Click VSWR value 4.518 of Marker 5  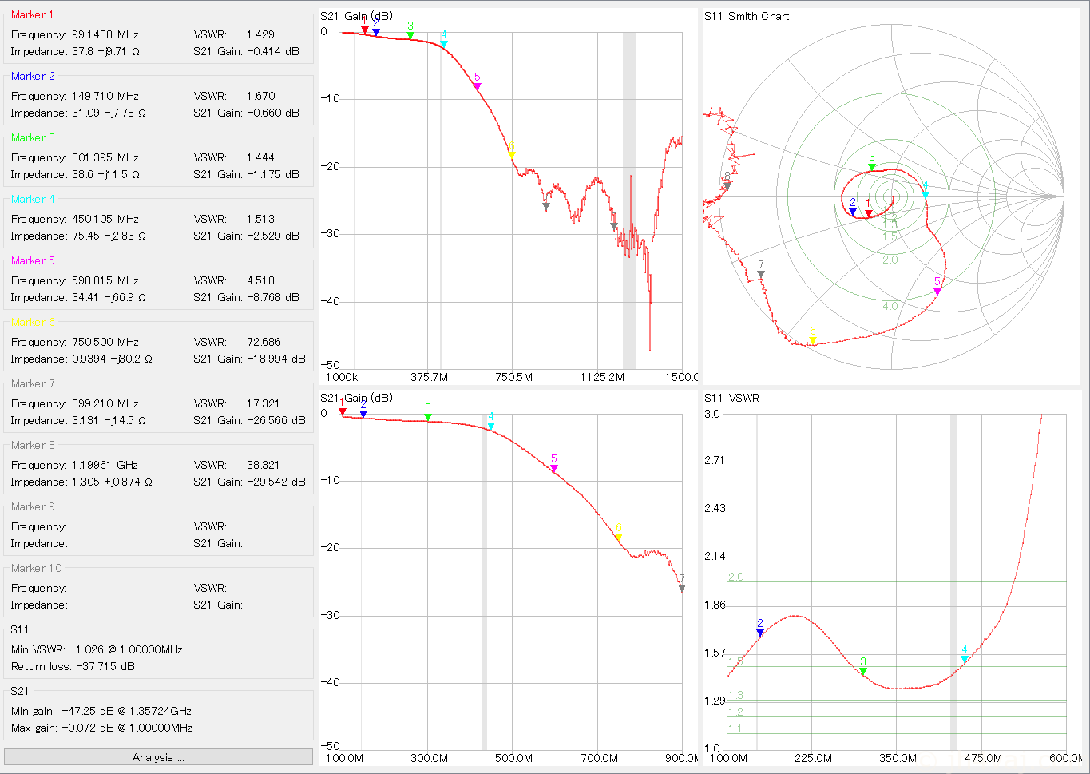click(x=260, y=280)
